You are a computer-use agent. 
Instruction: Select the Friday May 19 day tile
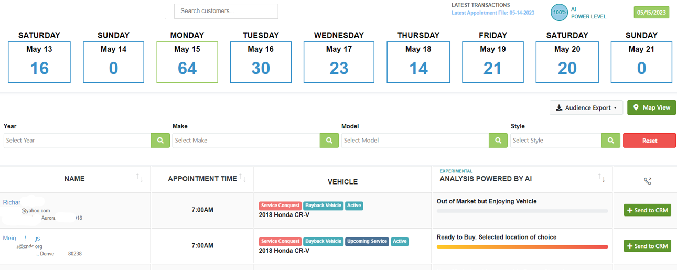click(x=492, y=62)
